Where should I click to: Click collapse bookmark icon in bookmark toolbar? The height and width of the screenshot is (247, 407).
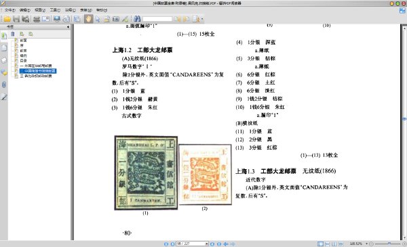coord(31,34)
